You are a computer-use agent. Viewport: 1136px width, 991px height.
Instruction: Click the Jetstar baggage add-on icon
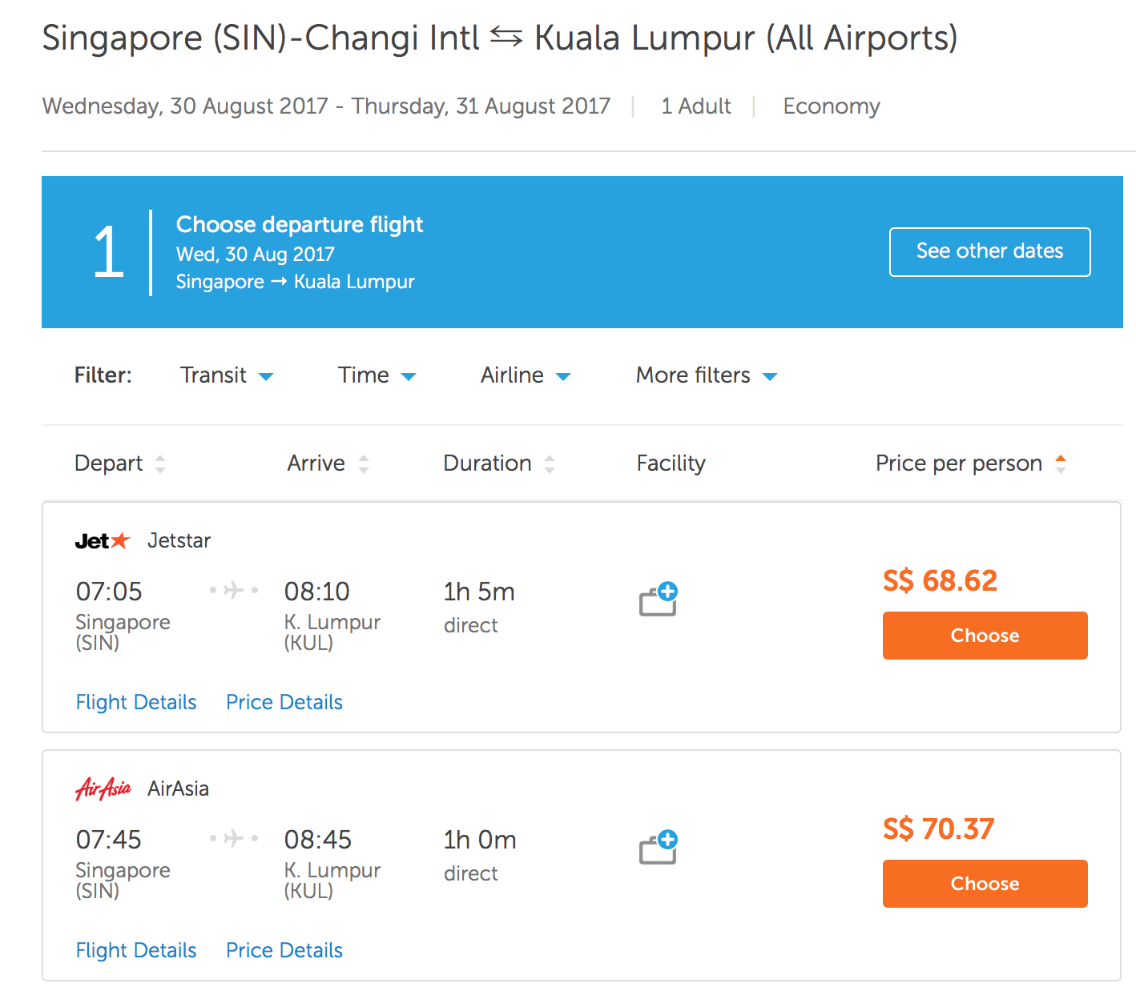(659, 599)
